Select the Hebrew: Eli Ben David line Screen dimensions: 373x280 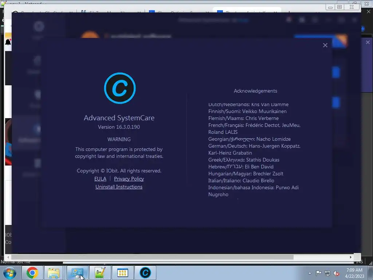point(241,167)
